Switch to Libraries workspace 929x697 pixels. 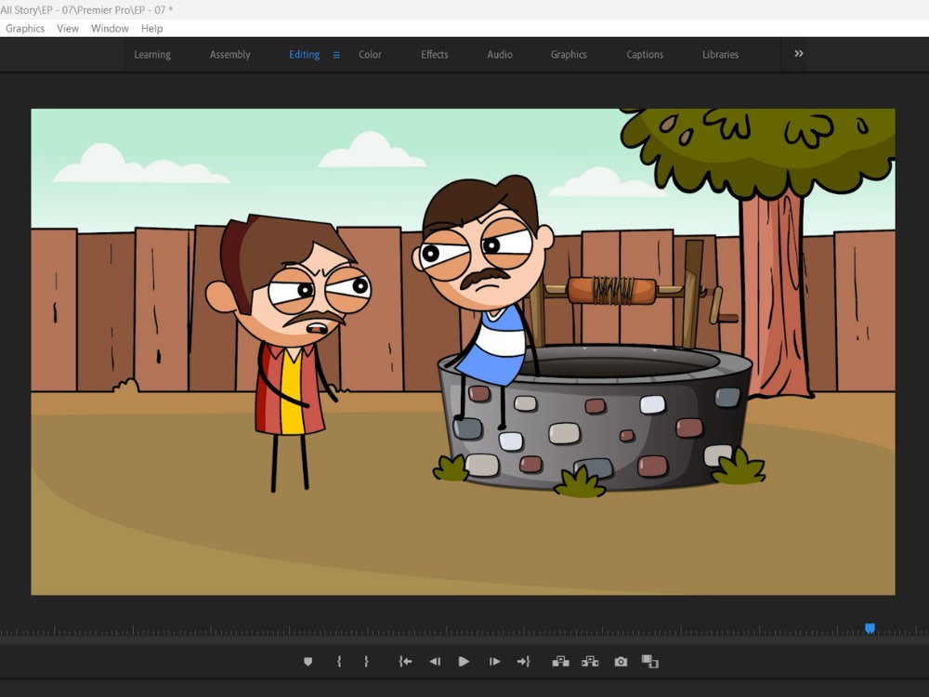point(721,55)
